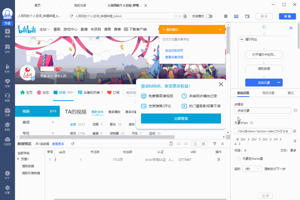Click the 查看更多 link in data preview

[x=58, y=144]
